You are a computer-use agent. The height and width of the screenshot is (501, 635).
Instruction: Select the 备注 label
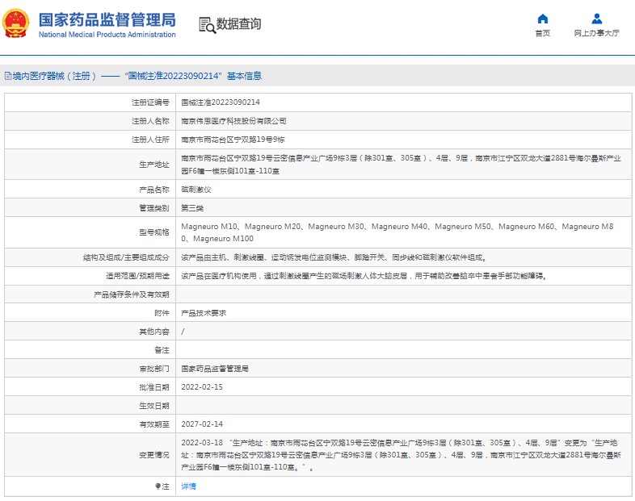162,350
